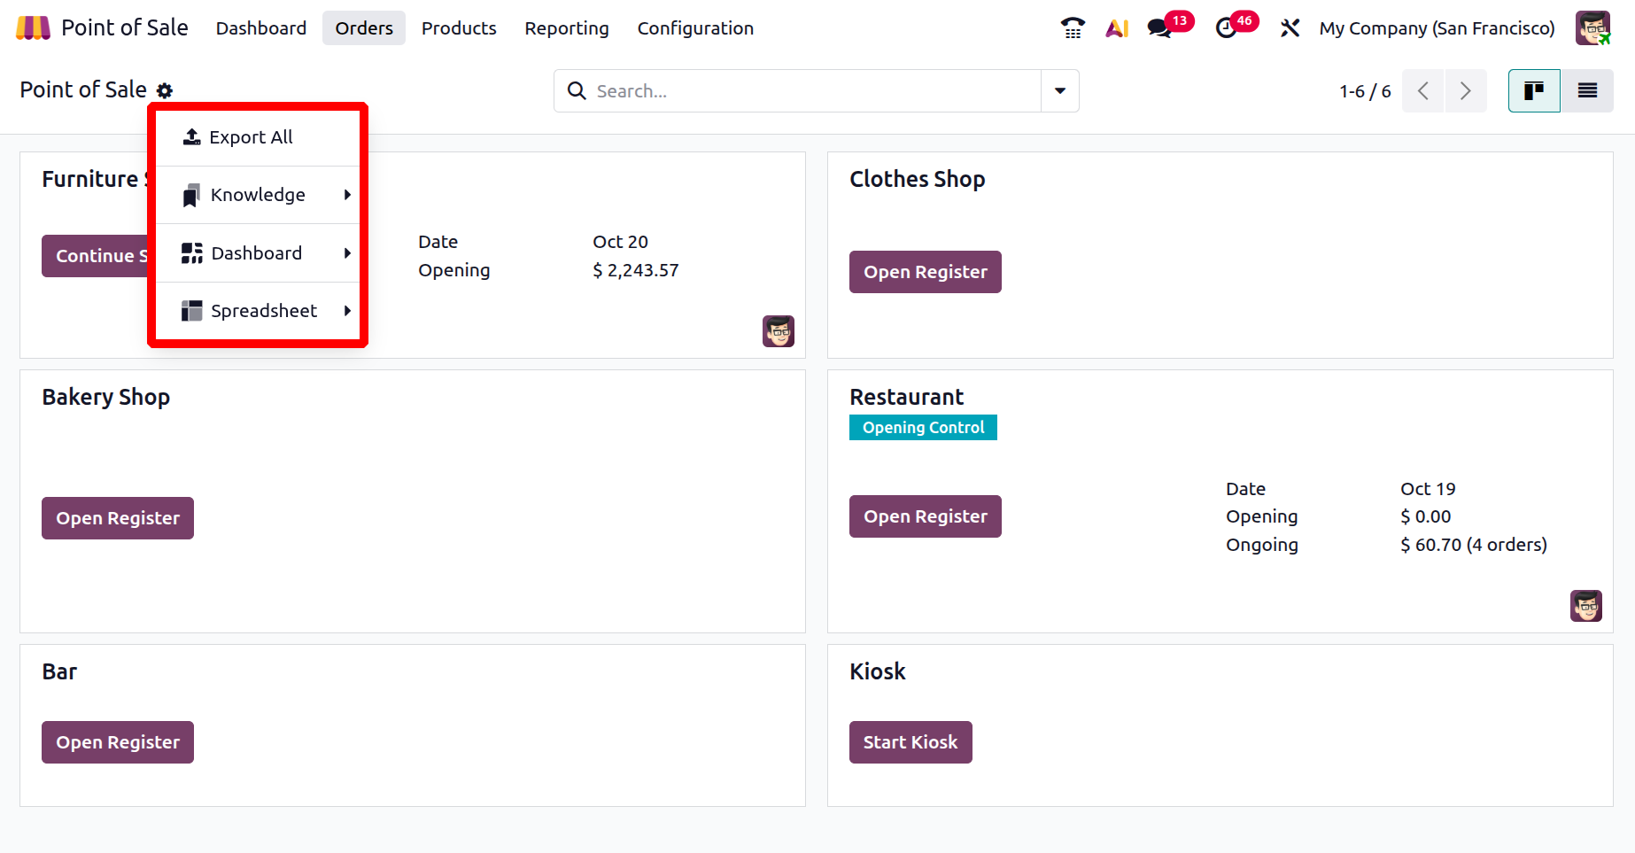
Task: Switch to Kanban view
Action: click(x=1534, y=91)
